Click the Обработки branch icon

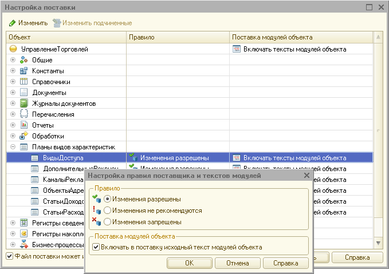[x=24, y=136]
